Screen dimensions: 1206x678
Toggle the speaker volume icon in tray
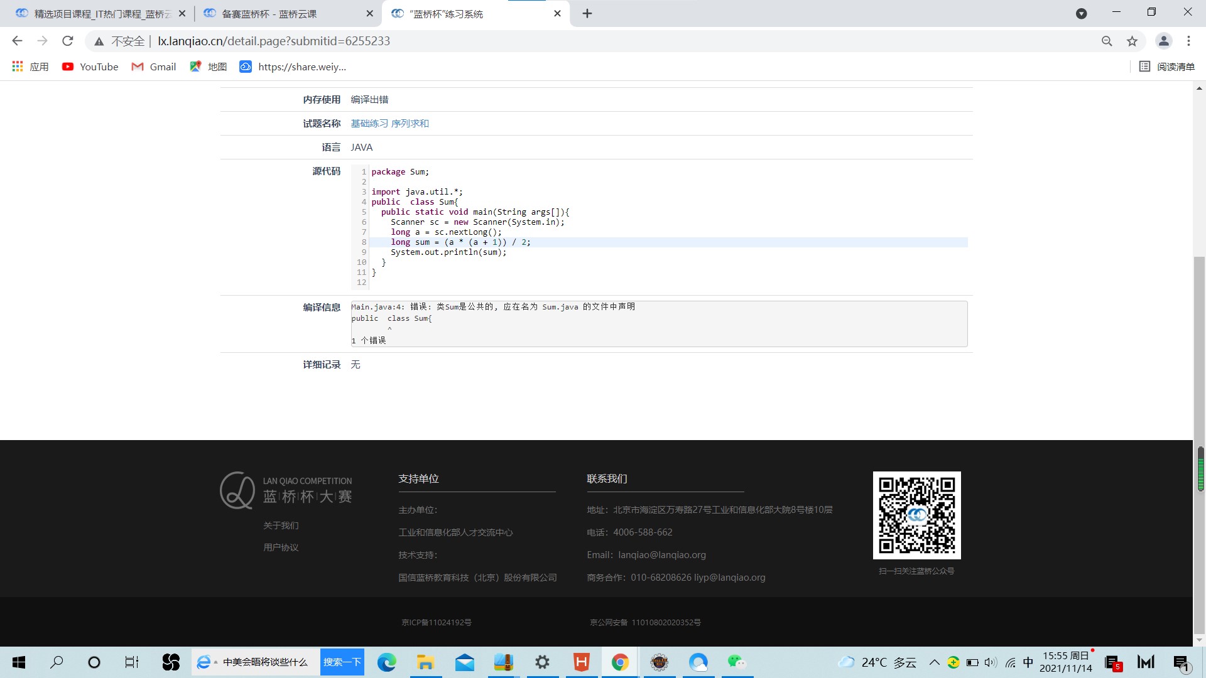point(991,662)
